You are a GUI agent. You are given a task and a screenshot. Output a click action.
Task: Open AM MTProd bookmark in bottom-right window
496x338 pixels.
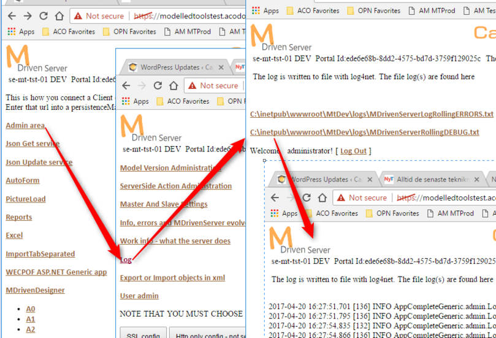point(451,213)
